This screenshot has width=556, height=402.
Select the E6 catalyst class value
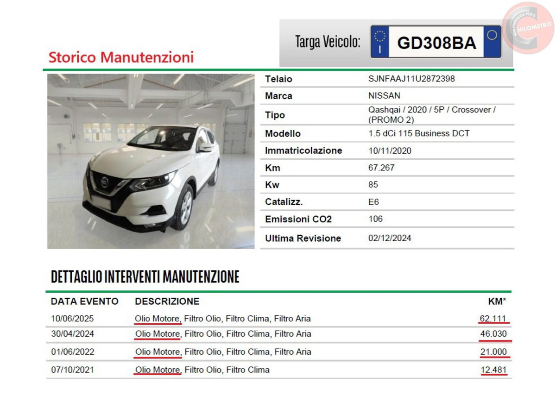pos(373,202)
